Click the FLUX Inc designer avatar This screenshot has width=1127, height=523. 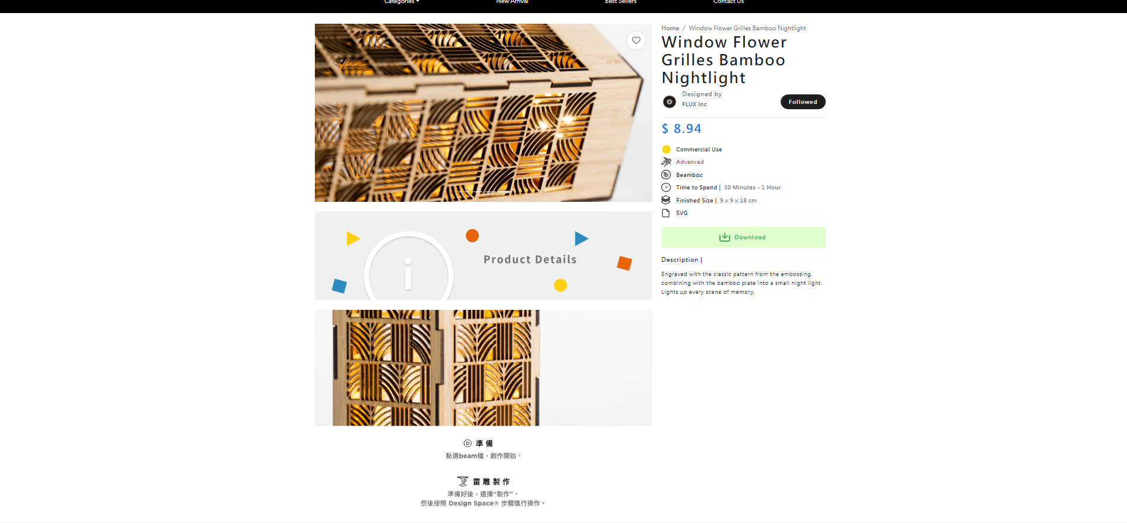click(x=670, y=102)
